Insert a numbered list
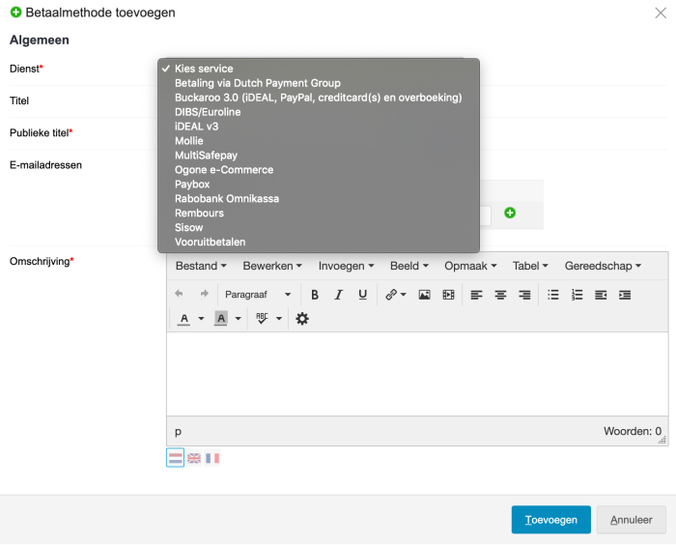676x545 pixels. tap(577, 295)
